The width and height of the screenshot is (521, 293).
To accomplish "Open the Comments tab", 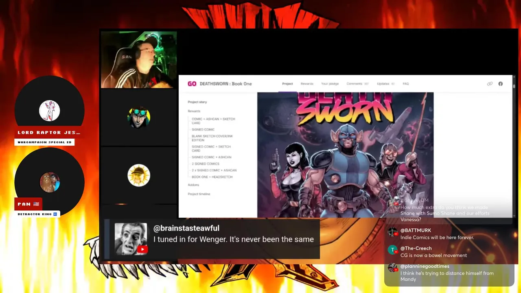I will pyautogui.click(x=357, y=84).
